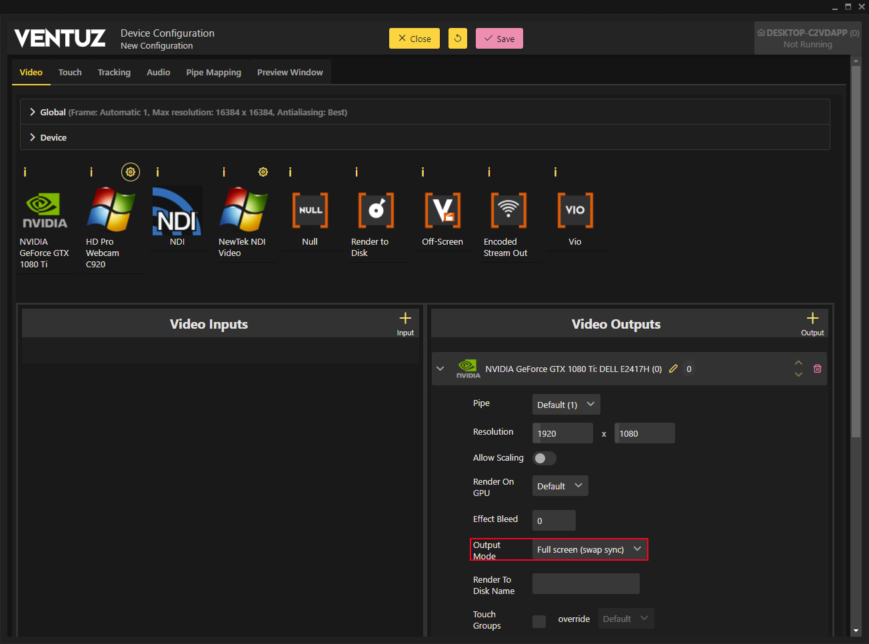Switch to the Pipe Mapping tab

213,72
